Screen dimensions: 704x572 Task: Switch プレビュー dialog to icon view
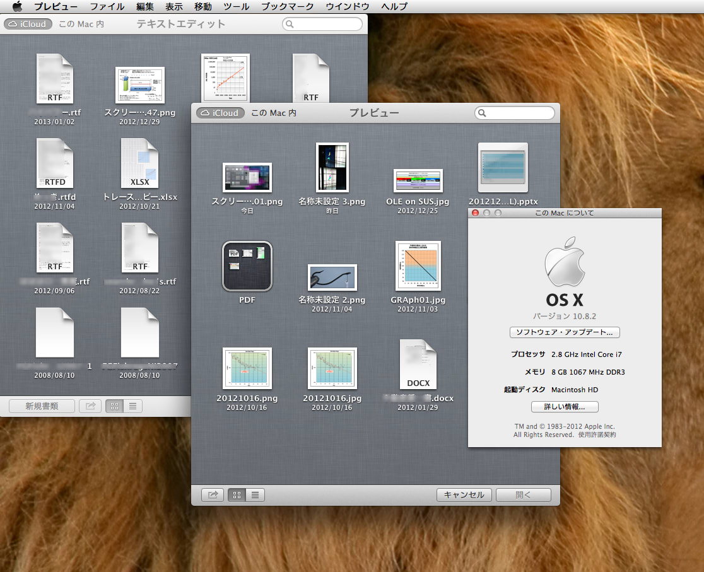click(237, 495)
